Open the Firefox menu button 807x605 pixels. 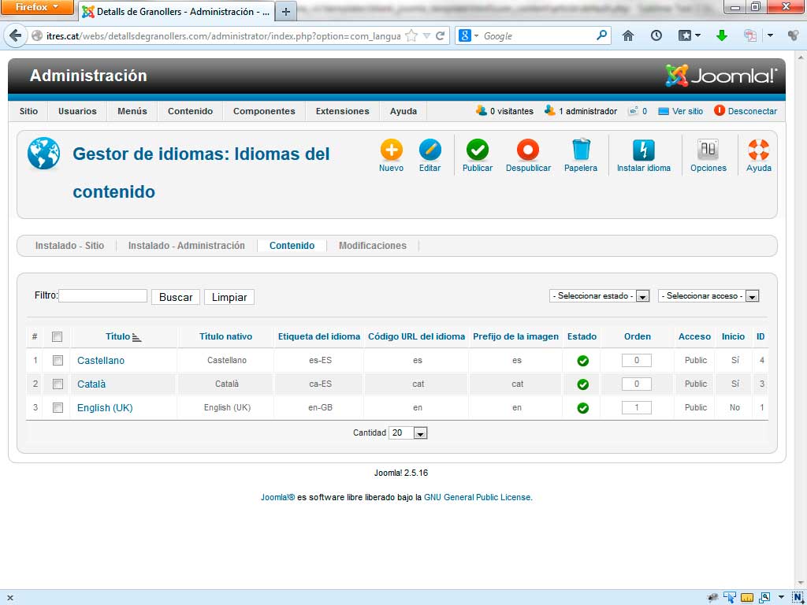[x=37, y=7]
